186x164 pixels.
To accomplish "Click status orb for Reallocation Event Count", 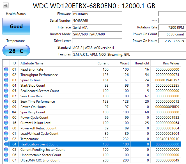I will coord(6,144).
